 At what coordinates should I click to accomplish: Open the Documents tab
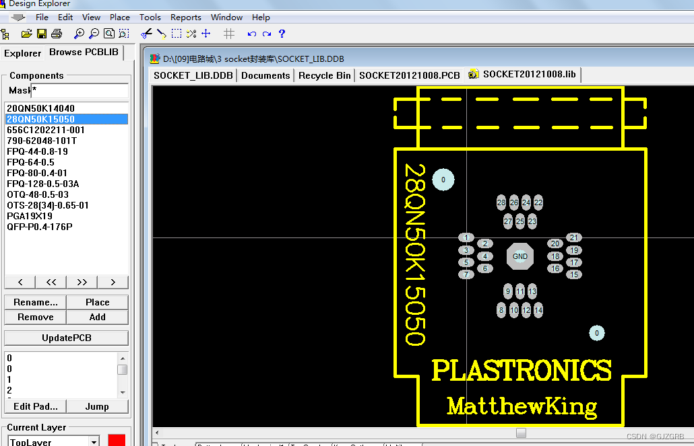click(265, 75)
